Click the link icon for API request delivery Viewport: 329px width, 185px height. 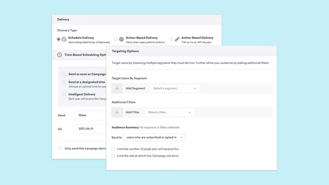pos(177,39)
